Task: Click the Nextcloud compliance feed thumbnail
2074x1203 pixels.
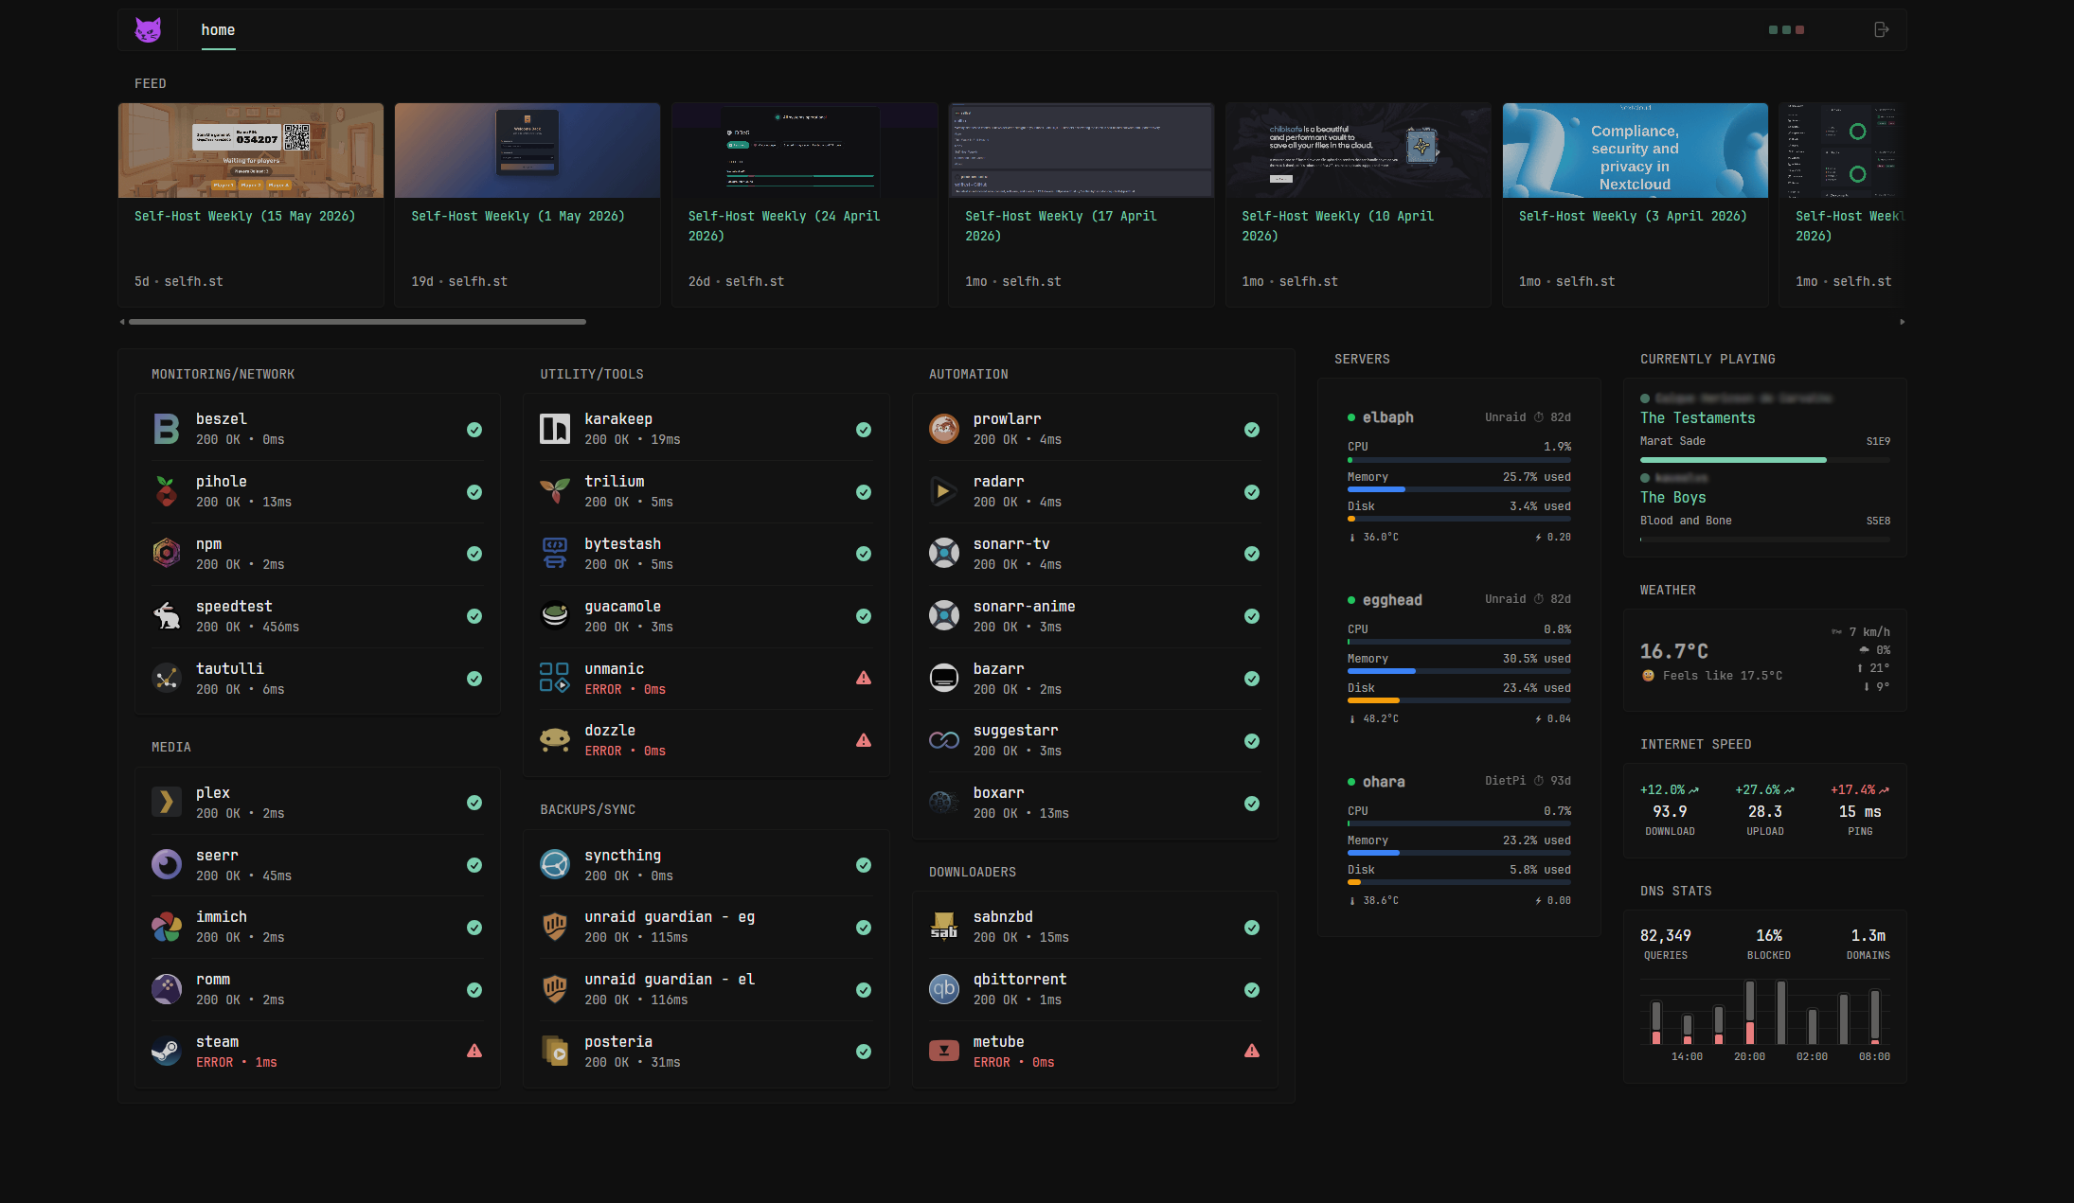Action: pos(1636,150)
